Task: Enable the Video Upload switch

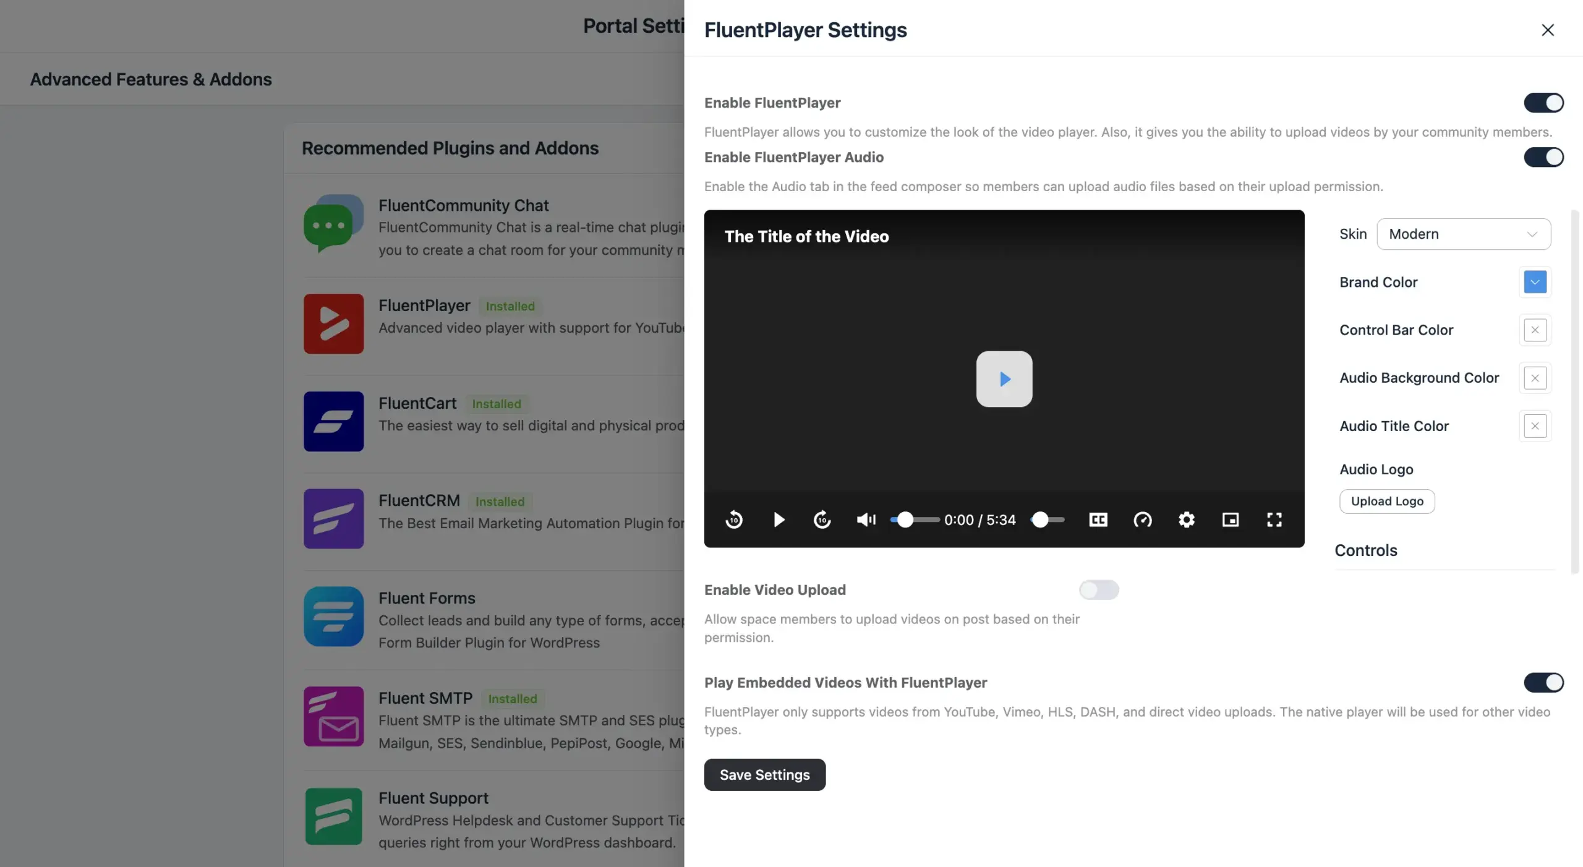Action: click(x=1099, y=590)
